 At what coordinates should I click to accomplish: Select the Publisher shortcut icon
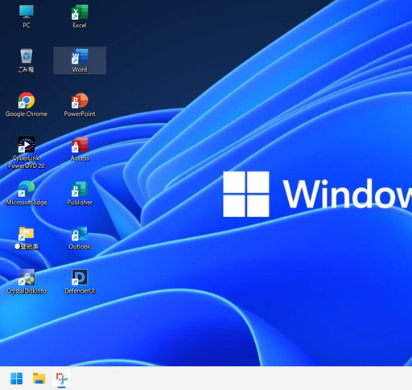point(80,189)
